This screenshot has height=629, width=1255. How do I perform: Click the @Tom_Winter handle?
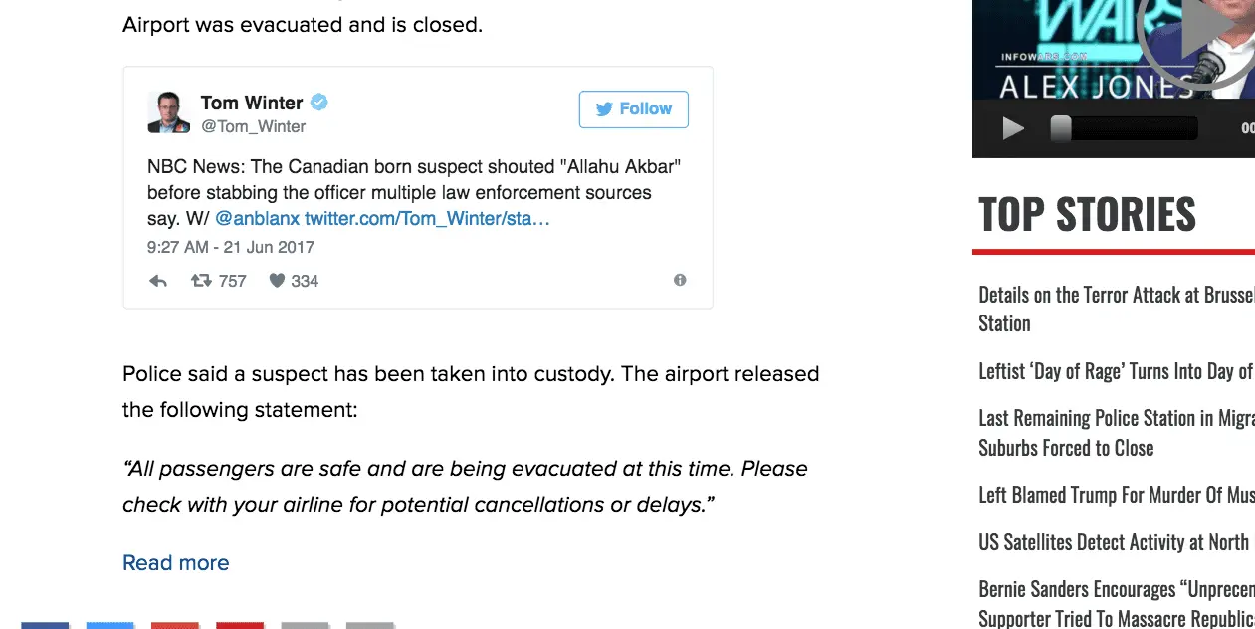click(x=253, y=126)
